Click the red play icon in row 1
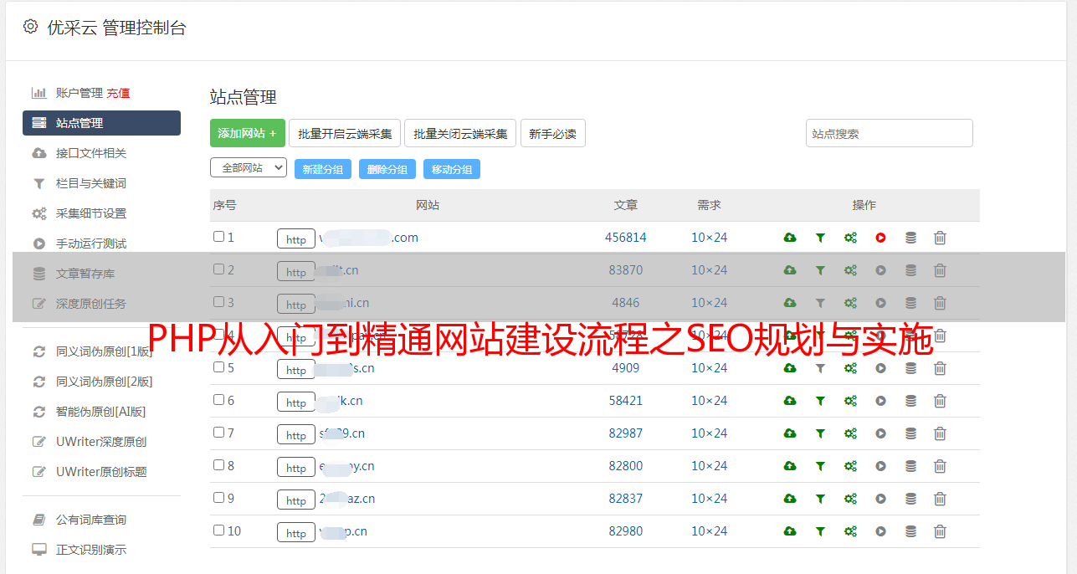The width and height of the screenshot is (1077, 574). click(880, 238)
